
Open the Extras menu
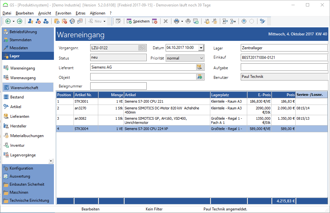tap(81, 13)
